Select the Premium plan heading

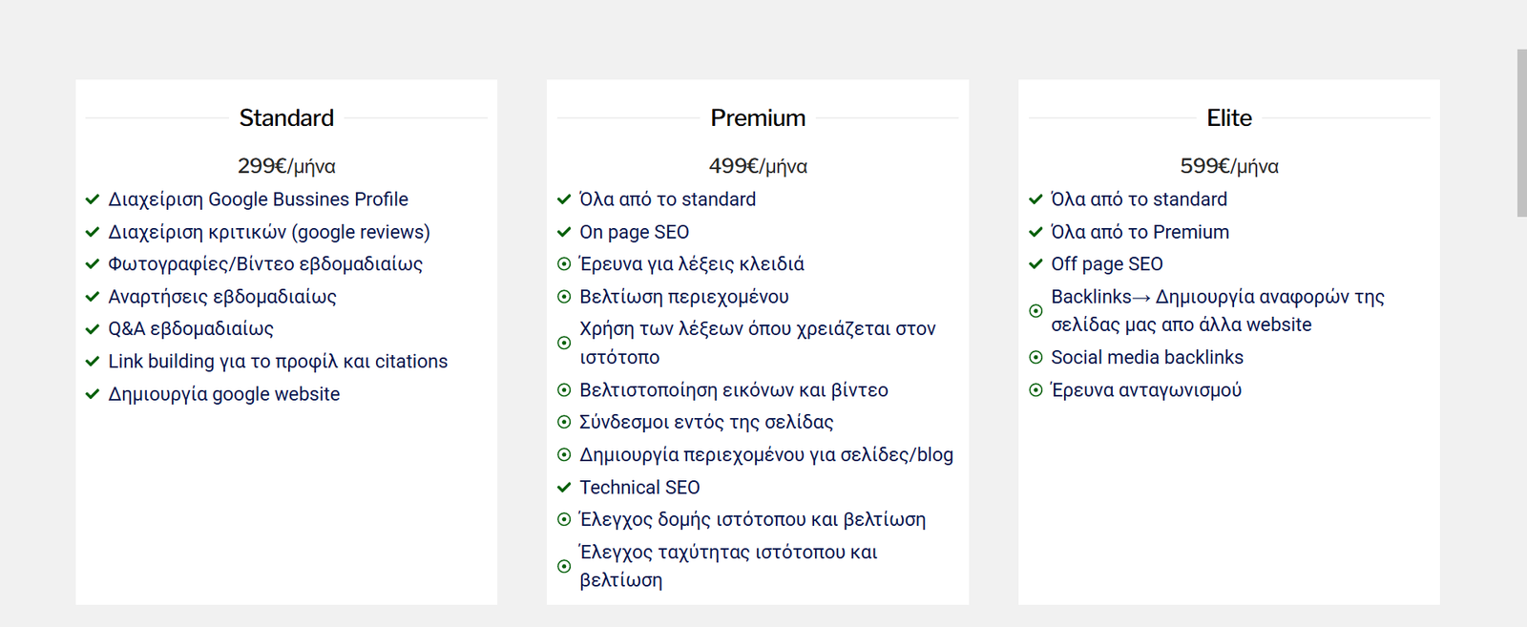click(x=758, y=118)
